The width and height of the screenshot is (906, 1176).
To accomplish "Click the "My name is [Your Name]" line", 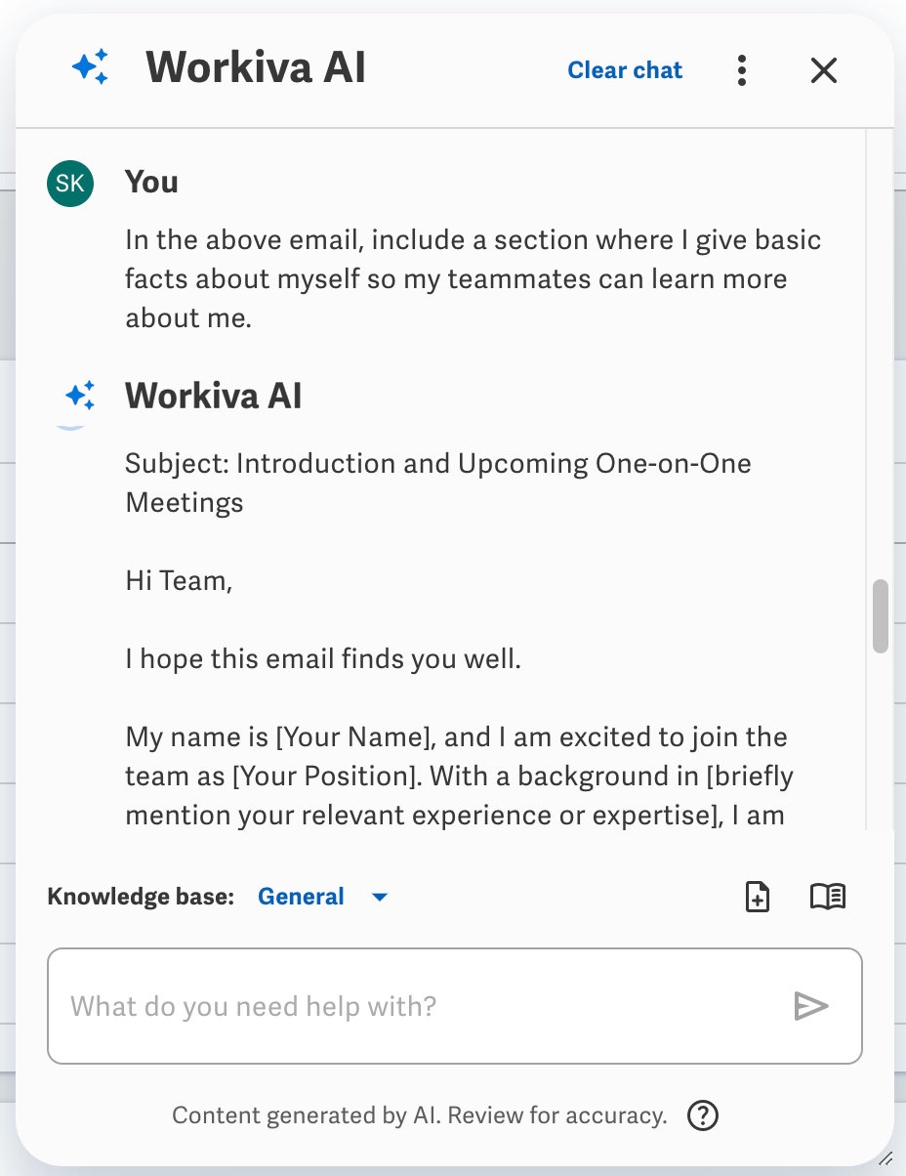I will point(457,737).
